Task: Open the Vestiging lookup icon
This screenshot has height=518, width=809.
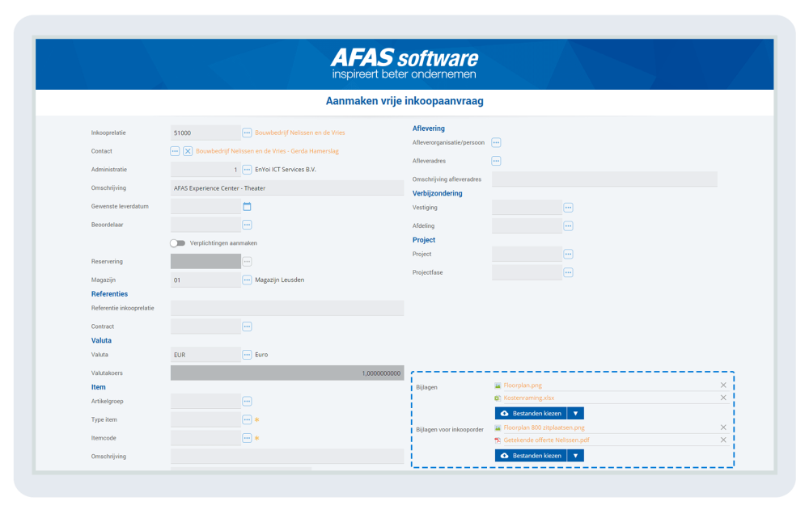Action: (568, 207)
